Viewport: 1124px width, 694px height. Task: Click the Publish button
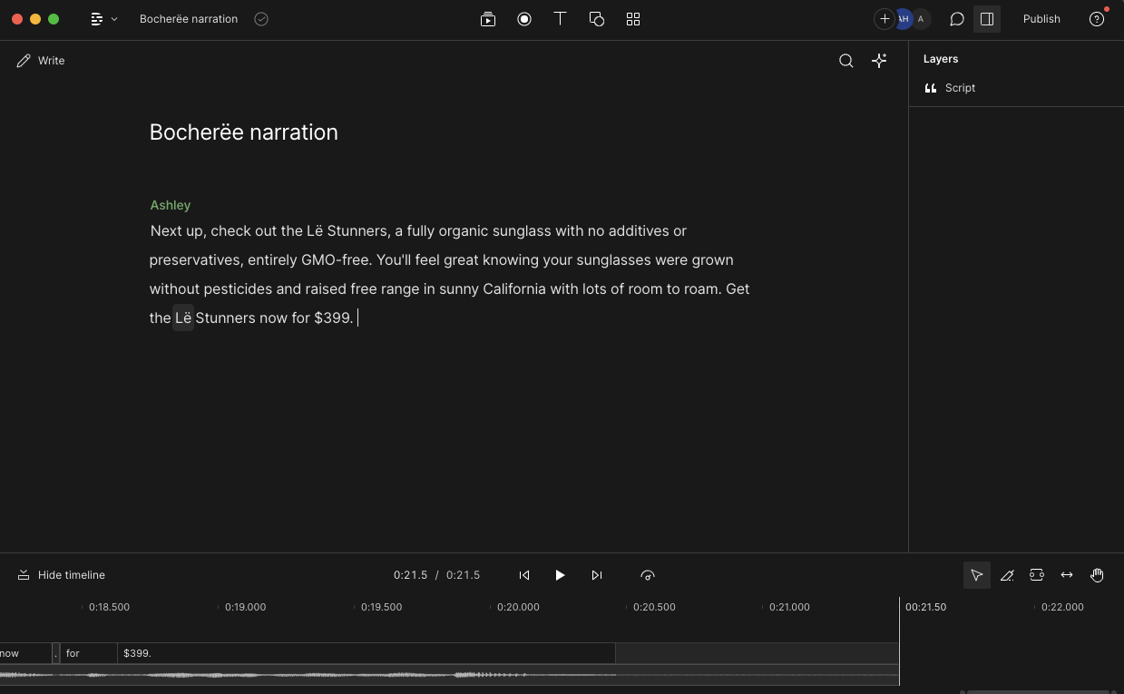tap(1041, 18)
